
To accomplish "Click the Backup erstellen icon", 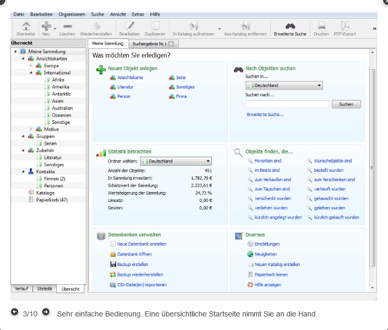I will [x=113, y=264].
